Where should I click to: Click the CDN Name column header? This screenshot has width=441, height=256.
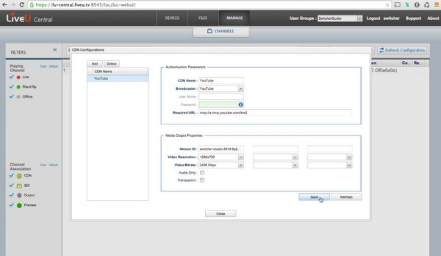(x=118, y=72)
